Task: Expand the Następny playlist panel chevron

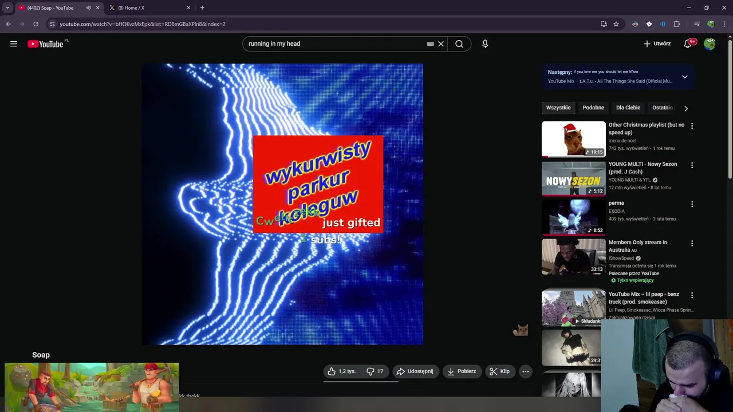Action: click(684, 77)
